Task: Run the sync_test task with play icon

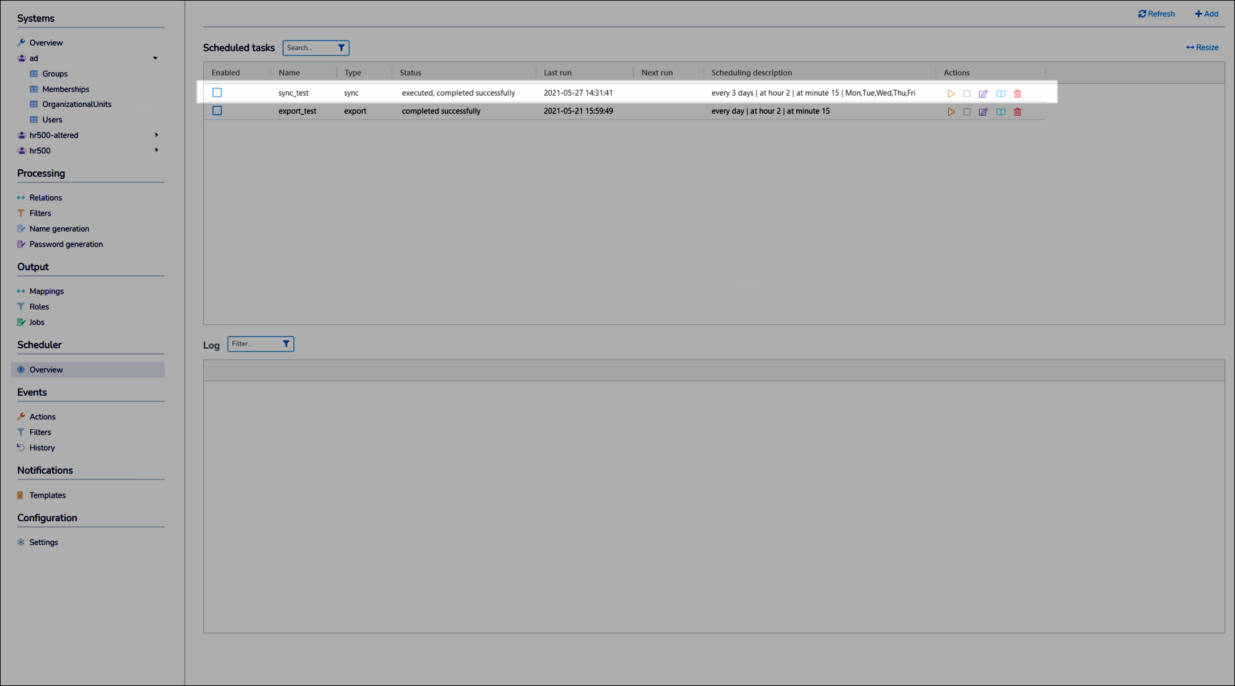Action: [x=951, y=94]
